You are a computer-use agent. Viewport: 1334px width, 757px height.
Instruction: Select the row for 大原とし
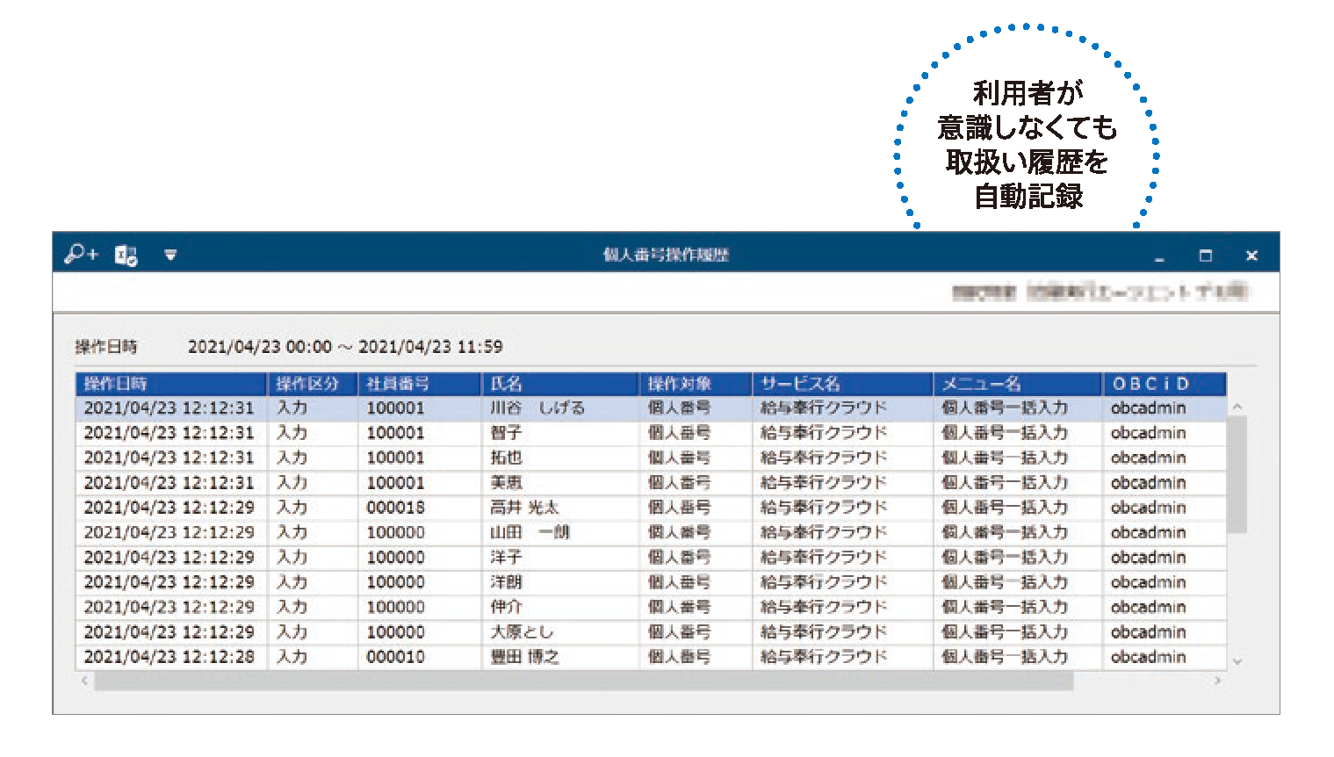pyautogui.click(x=651, y=632)
